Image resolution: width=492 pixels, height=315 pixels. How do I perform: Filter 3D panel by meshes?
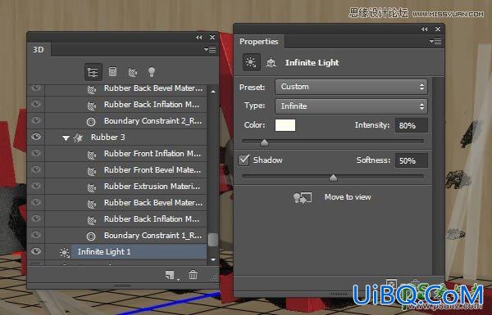(112, 72)
